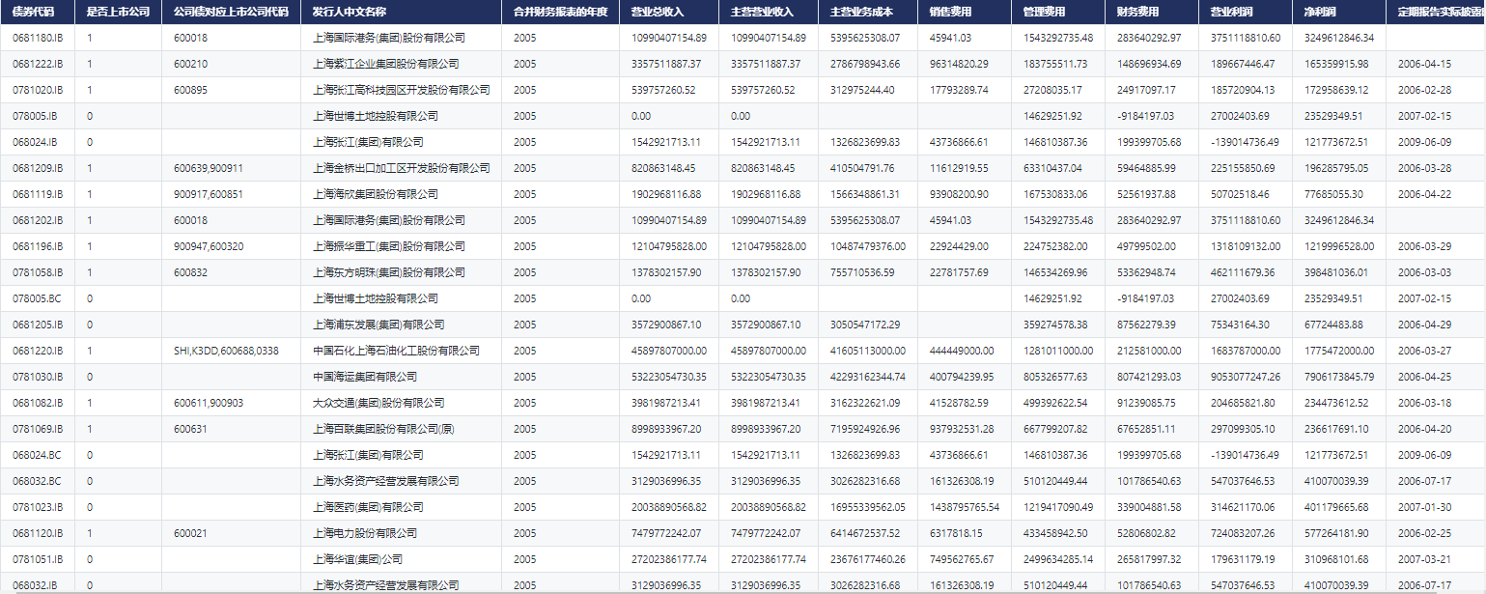
Task: Click issuer 上海浦东发展(集团)有限公司
Action: tap(379, 325)
